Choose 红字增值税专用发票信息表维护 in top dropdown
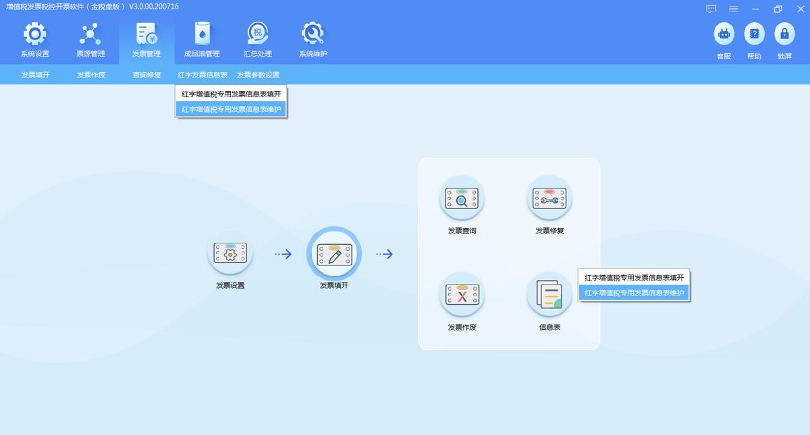 click(232, 109)
